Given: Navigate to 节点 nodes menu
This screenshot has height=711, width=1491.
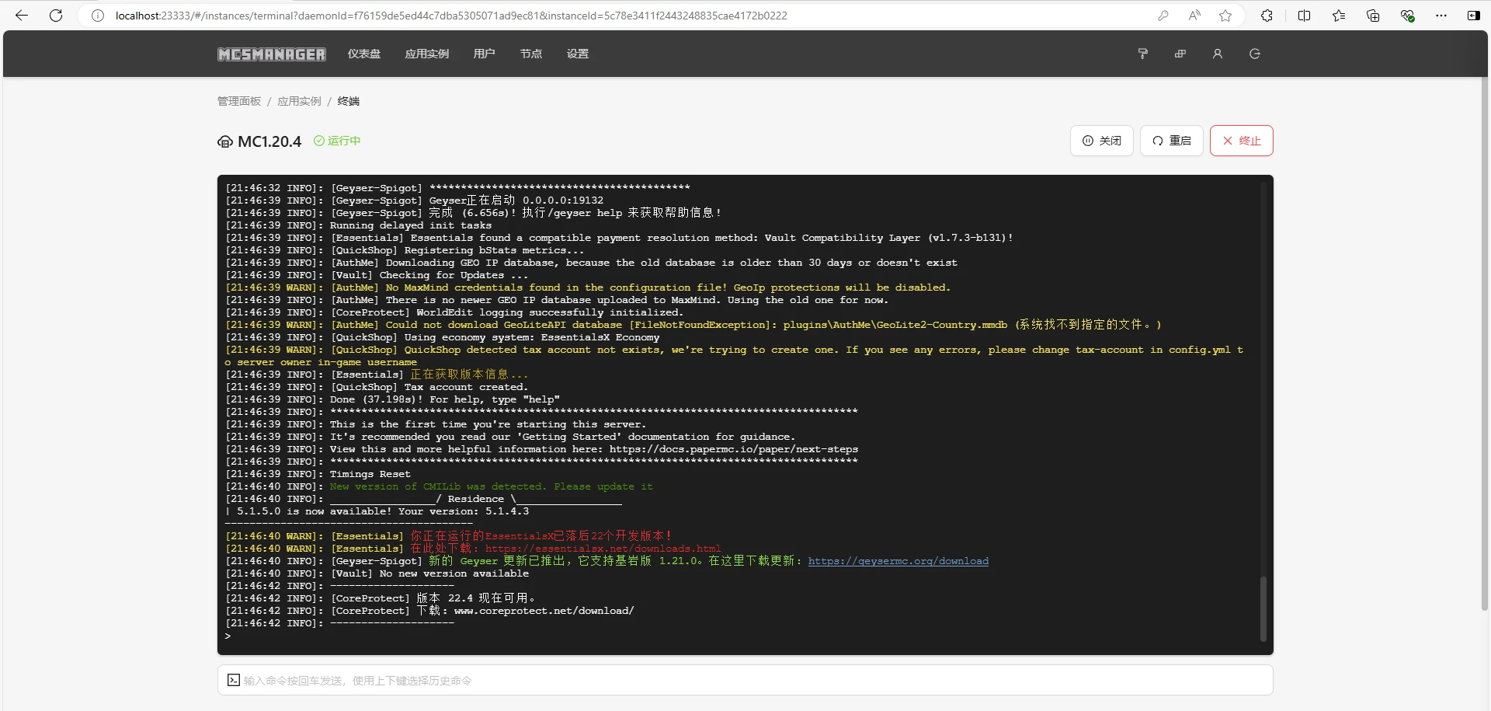Looking at the screenshot, I should tap(531, 54).
